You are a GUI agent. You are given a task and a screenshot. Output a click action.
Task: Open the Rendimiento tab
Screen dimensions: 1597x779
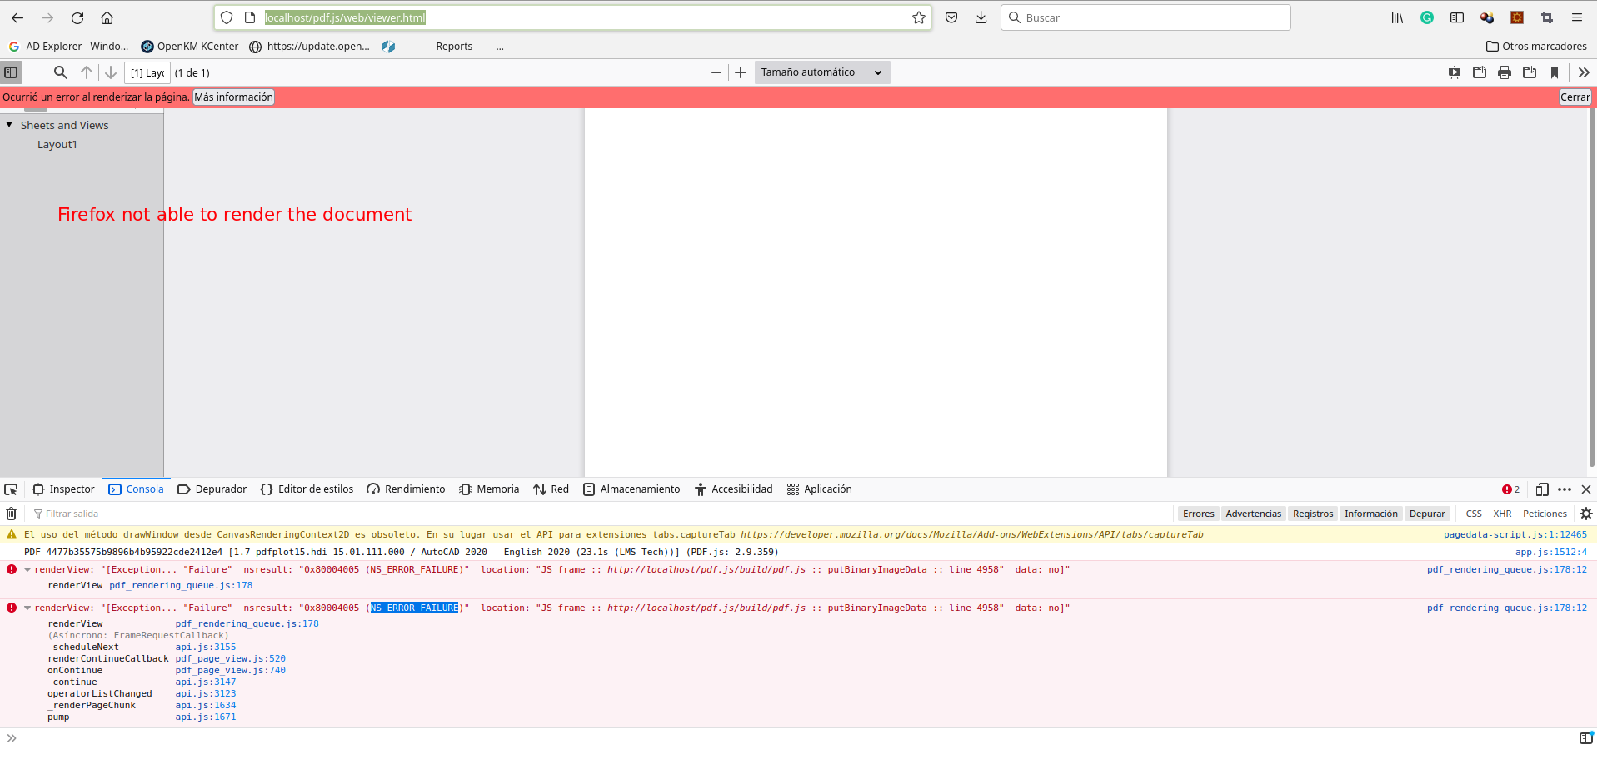[407, 489]
